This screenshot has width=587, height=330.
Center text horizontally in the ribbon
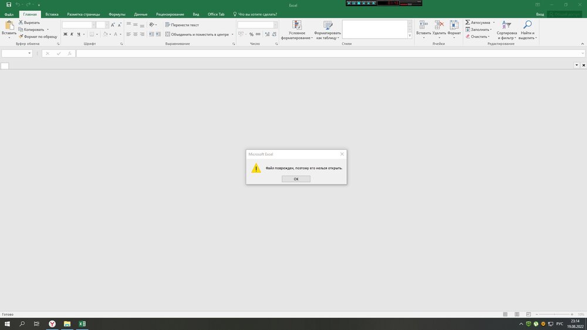[135, 34]
